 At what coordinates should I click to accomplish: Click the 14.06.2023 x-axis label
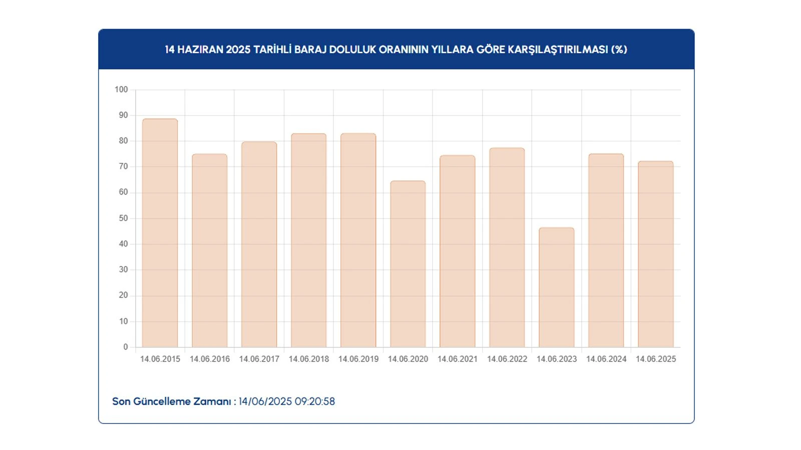(556, 359)
